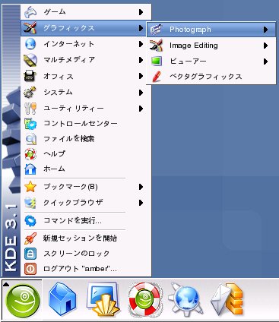The height and width of the screenshot is (322, 279).
Task: Expand the ゲーム submenu arrow
Action: pyautogui.click(x=141, y=12)
